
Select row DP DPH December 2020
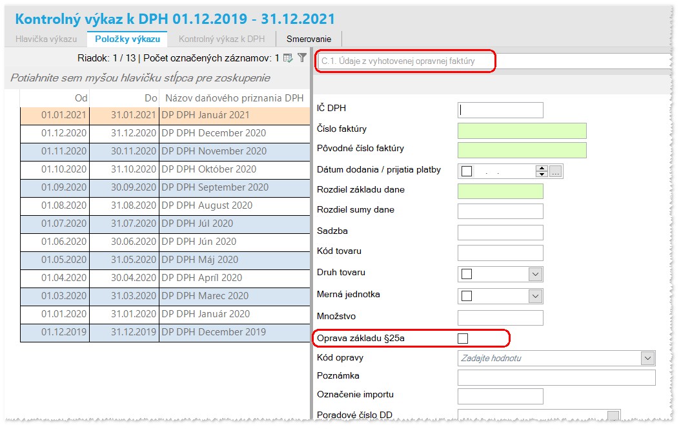[x=165, y=133]
